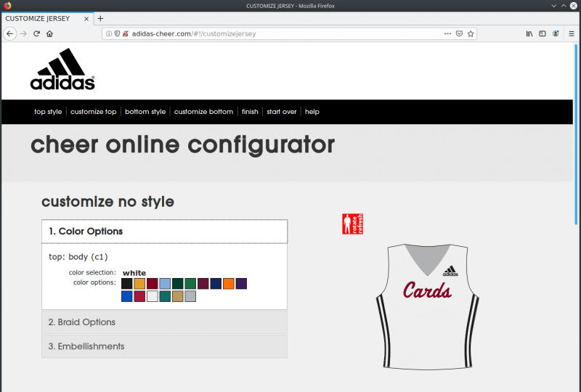Viewport: 581px width, 392px height.
Task: Pick the royal blue color swatch
Action: (126, 296)
